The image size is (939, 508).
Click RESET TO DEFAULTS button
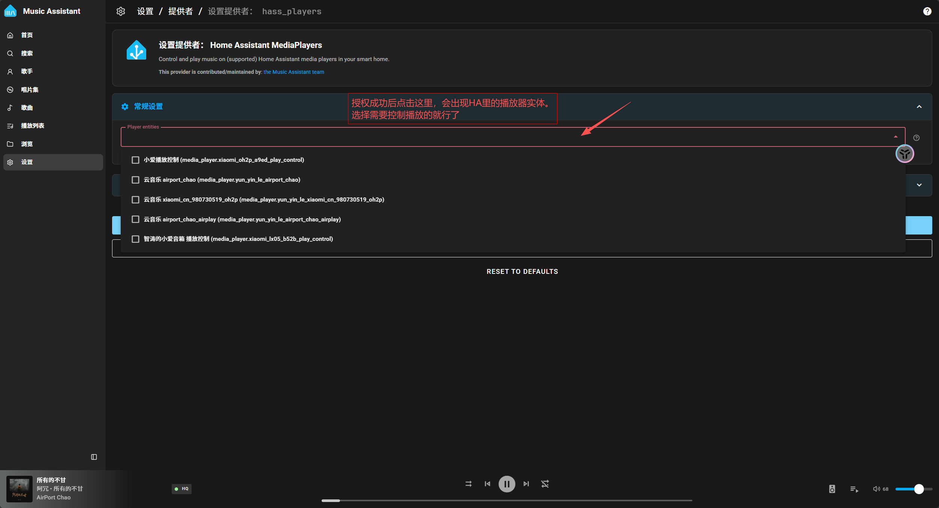click(522, 271)
